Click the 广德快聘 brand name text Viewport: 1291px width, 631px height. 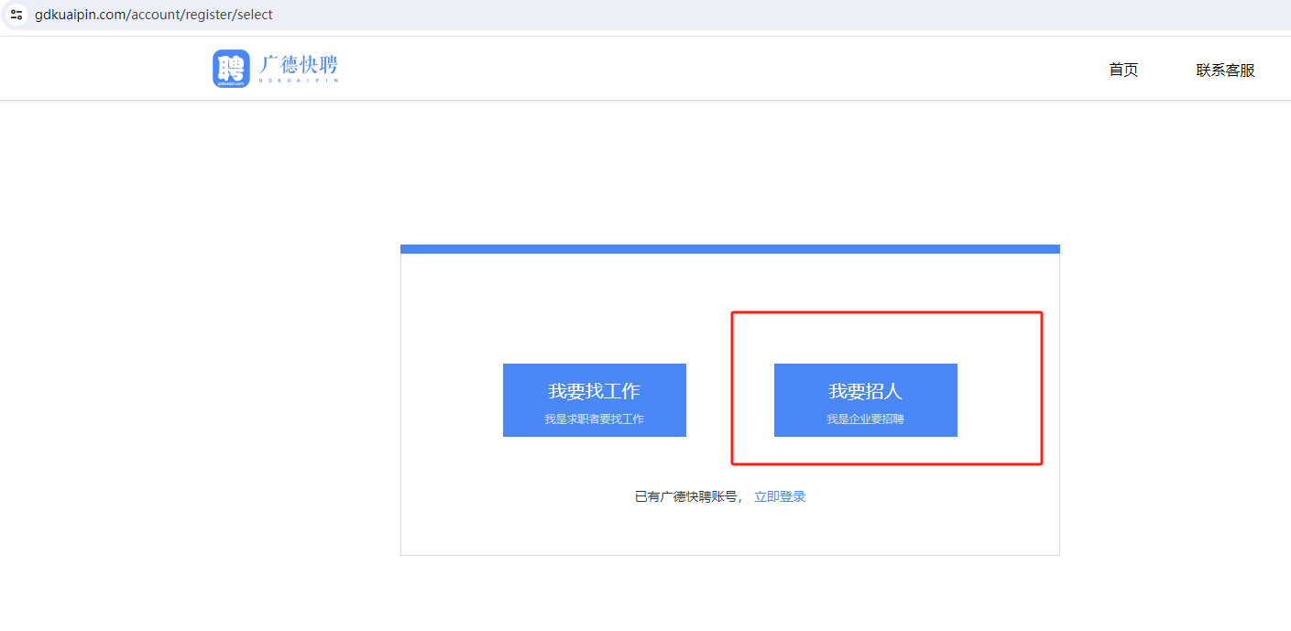point(299,66)
